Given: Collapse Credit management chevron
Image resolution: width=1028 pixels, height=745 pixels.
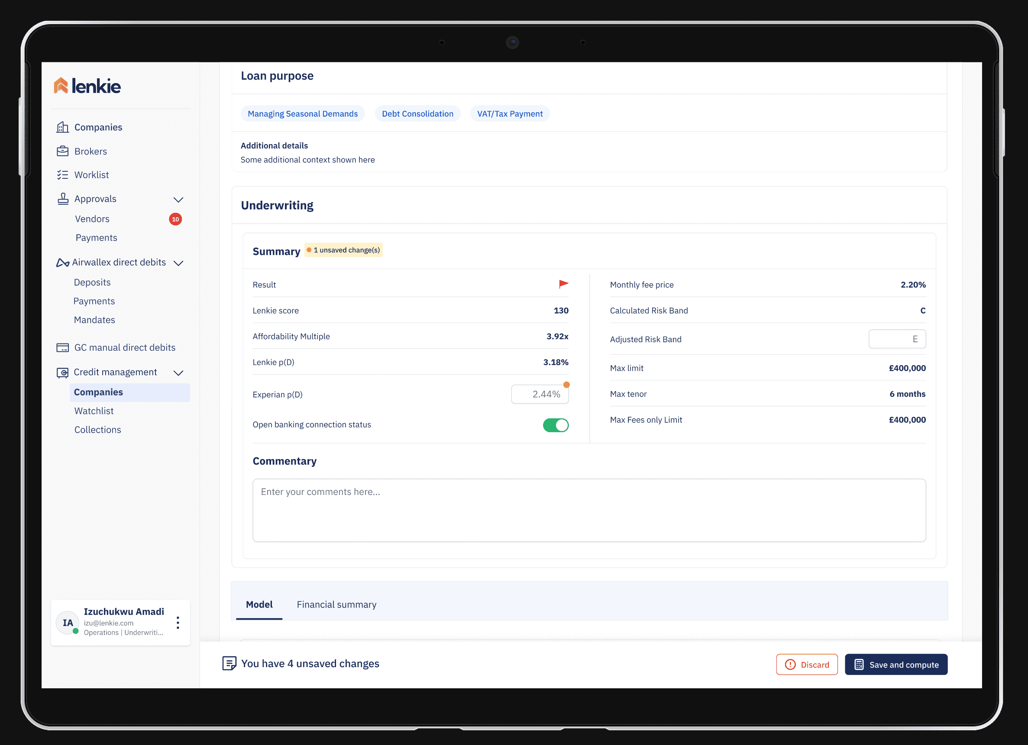Looking at the screenshot, I should click(178, 373).
